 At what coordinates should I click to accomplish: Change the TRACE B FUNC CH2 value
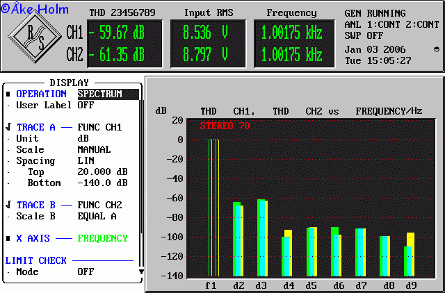point(99,205)
